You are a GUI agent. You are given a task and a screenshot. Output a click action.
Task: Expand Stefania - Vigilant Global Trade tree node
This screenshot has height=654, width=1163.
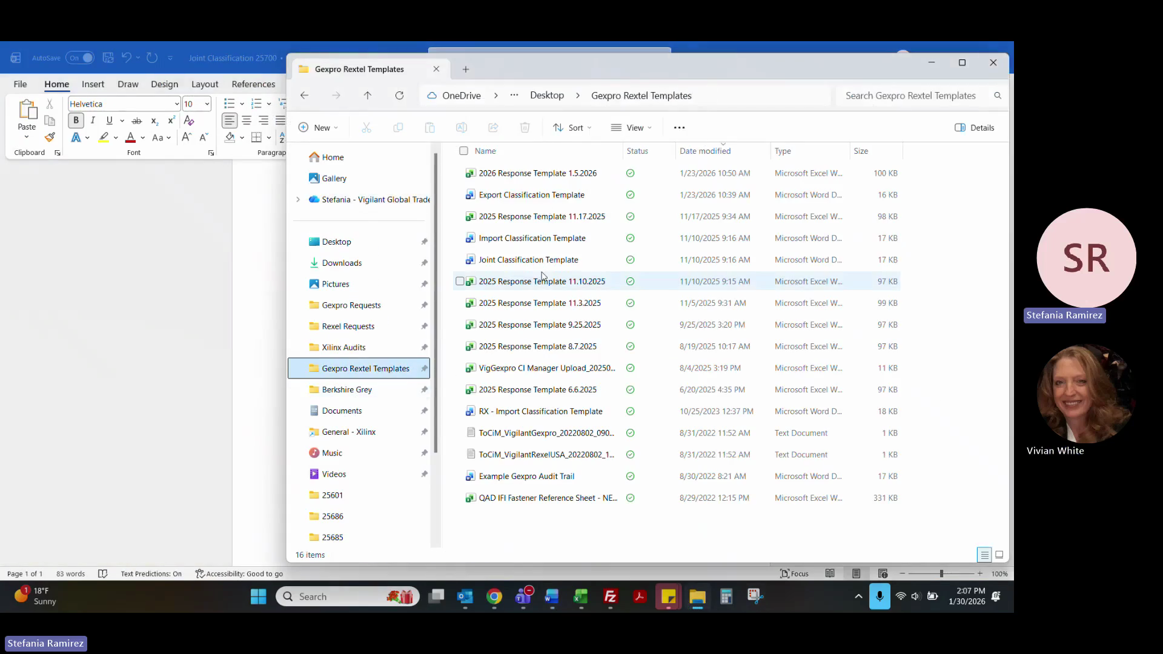tap(298, 200)
